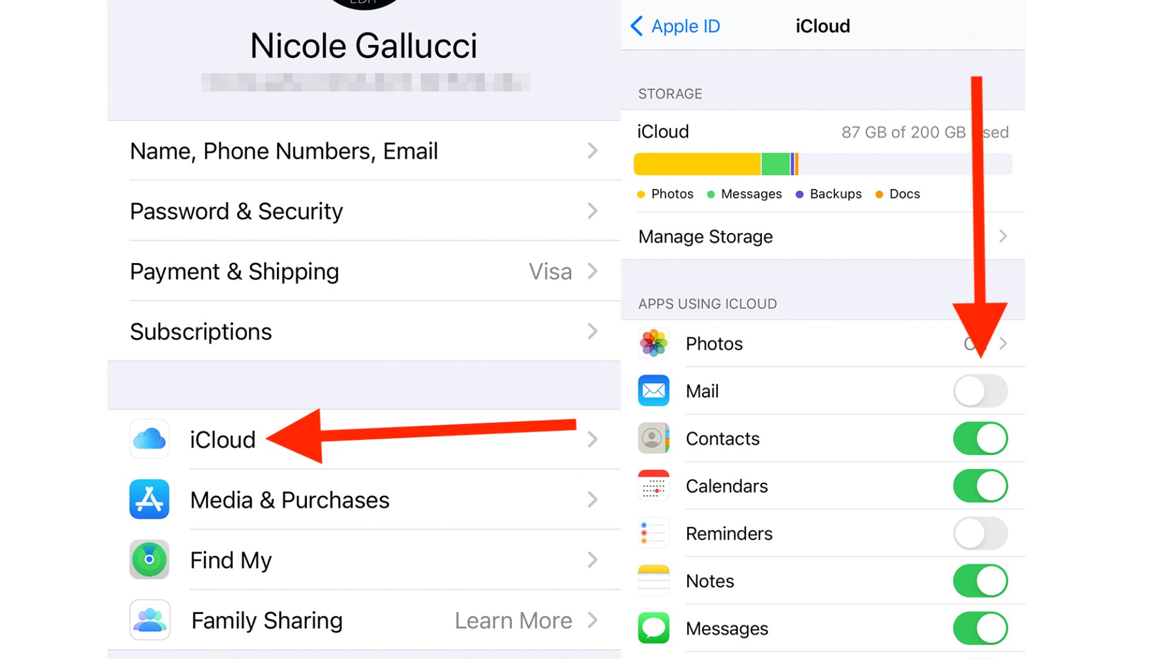Open chevron at end of iCloud row
Screen dimensions: 1171x659
click(593, 439)
